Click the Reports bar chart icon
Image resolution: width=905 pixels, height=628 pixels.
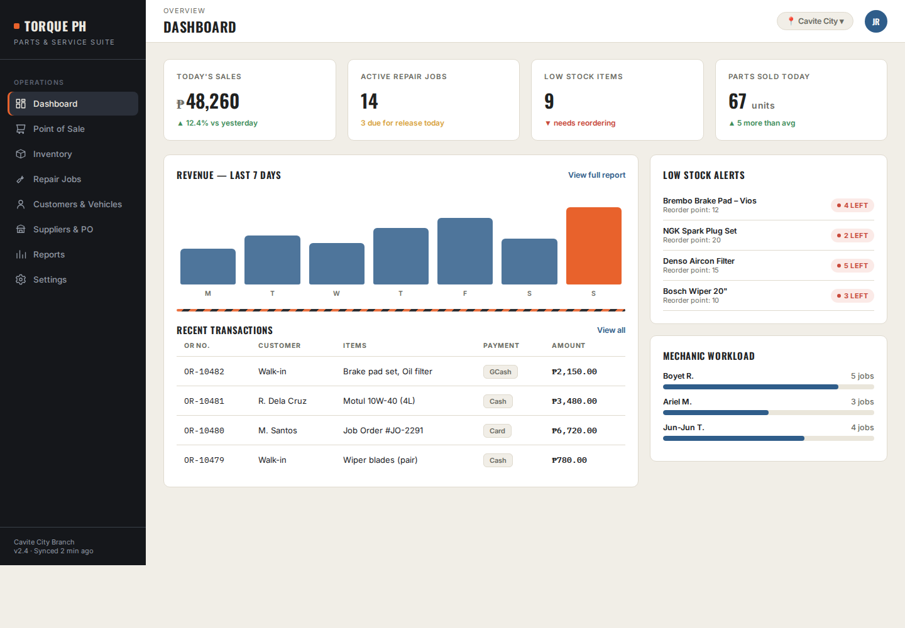pos(21,254)
